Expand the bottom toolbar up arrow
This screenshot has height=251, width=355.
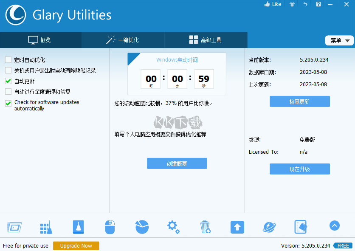[x=334, y=226]
